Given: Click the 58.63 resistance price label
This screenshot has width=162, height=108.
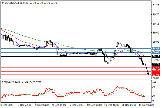Looking at the screenshot, I should (x=155, y=48).
